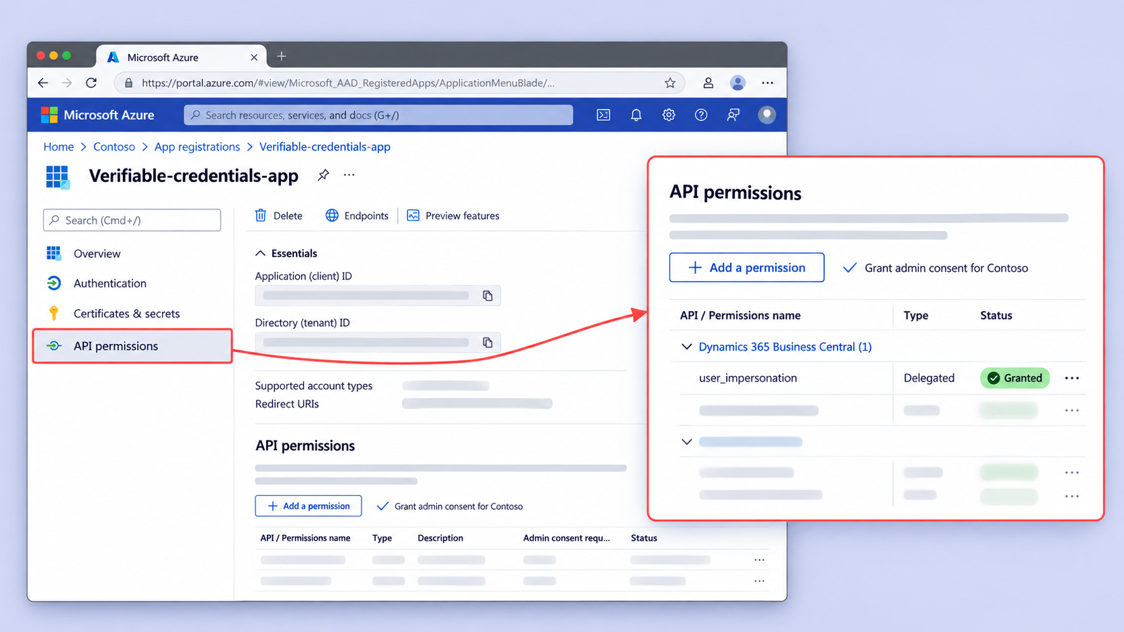Open more options next to the app title
The height and width of the screenshot is (632, 1124).
pyautogui.click(x=349, y=175)
